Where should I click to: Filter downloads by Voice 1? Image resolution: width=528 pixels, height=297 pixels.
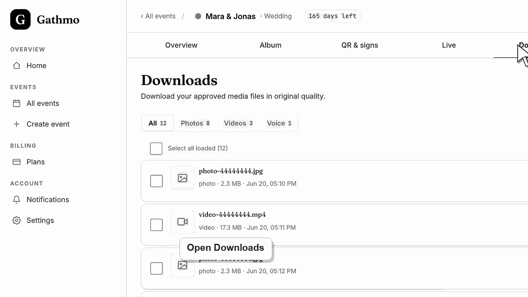click(x=279, y=123)
